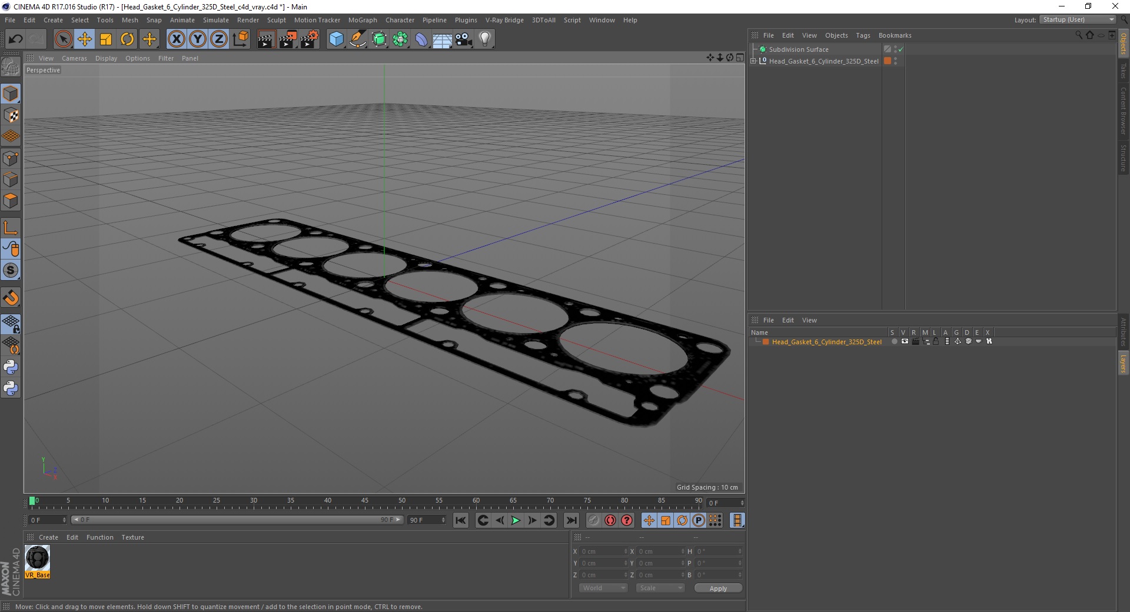Screen dimensions: 1130x612
Task: Click the first Python script icon
Action: tap(11, 367)
